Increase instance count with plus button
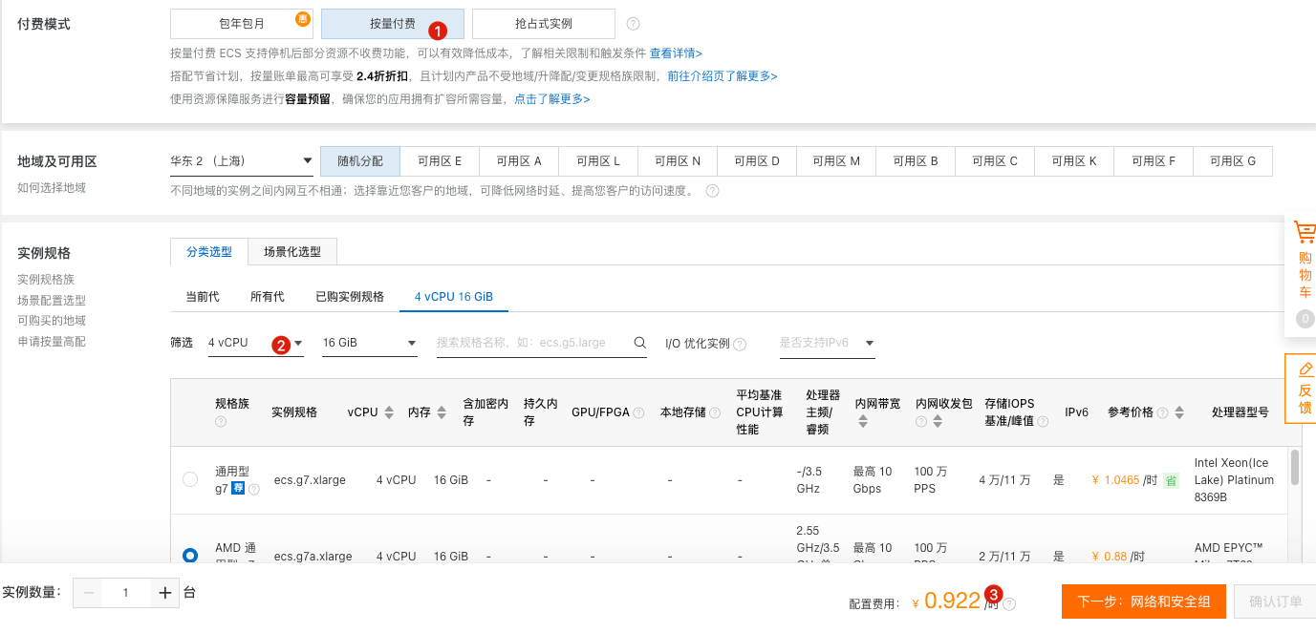The width and height of the screenshot is (1316, 633). point(164,593)
